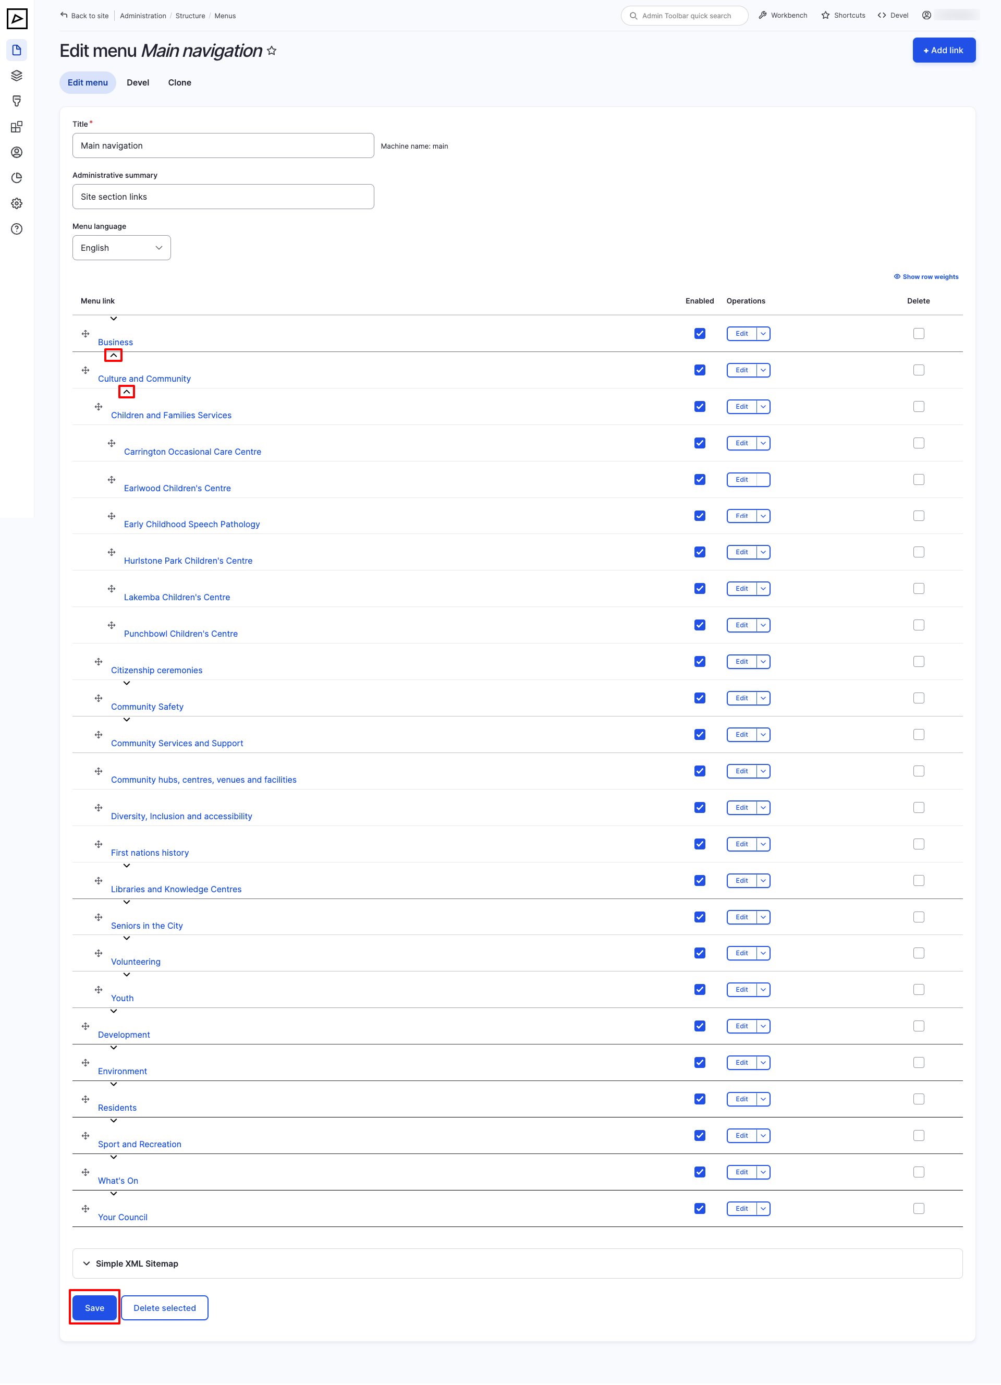
Task: Uncheck Enabled for the Business row
Action: [x=700, y=333]
